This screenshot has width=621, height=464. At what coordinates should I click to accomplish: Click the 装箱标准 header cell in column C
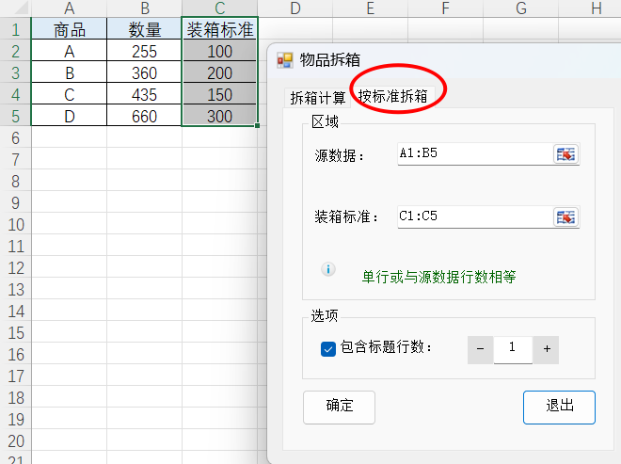click(x=220, y=30)
